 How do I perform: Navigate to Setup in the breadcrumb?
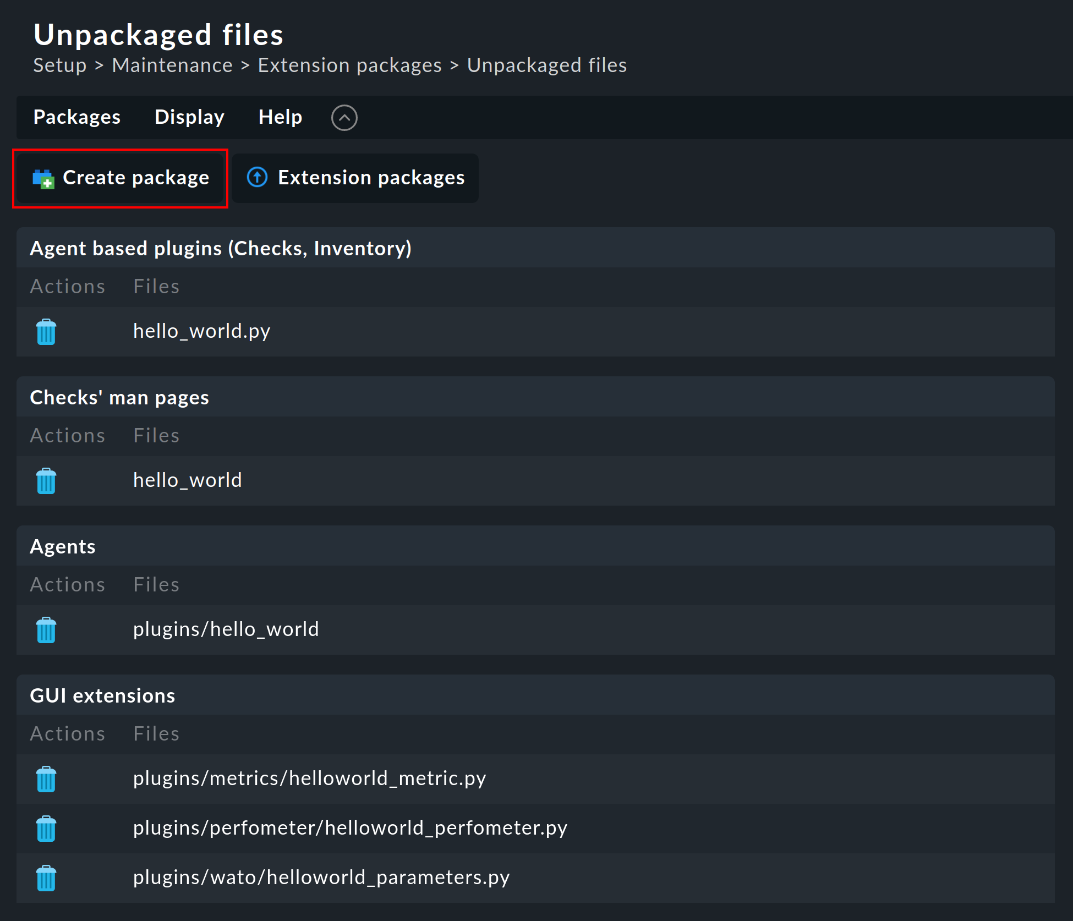tap(60, 65)
